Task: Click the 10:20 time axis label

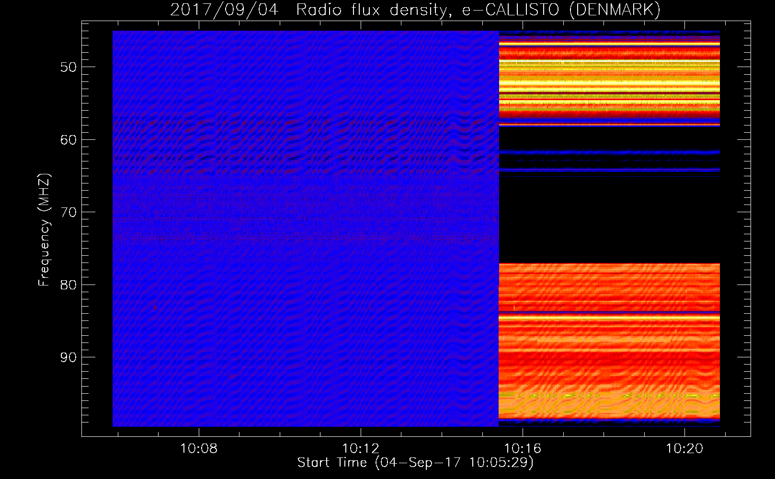Action: point(684,448)
